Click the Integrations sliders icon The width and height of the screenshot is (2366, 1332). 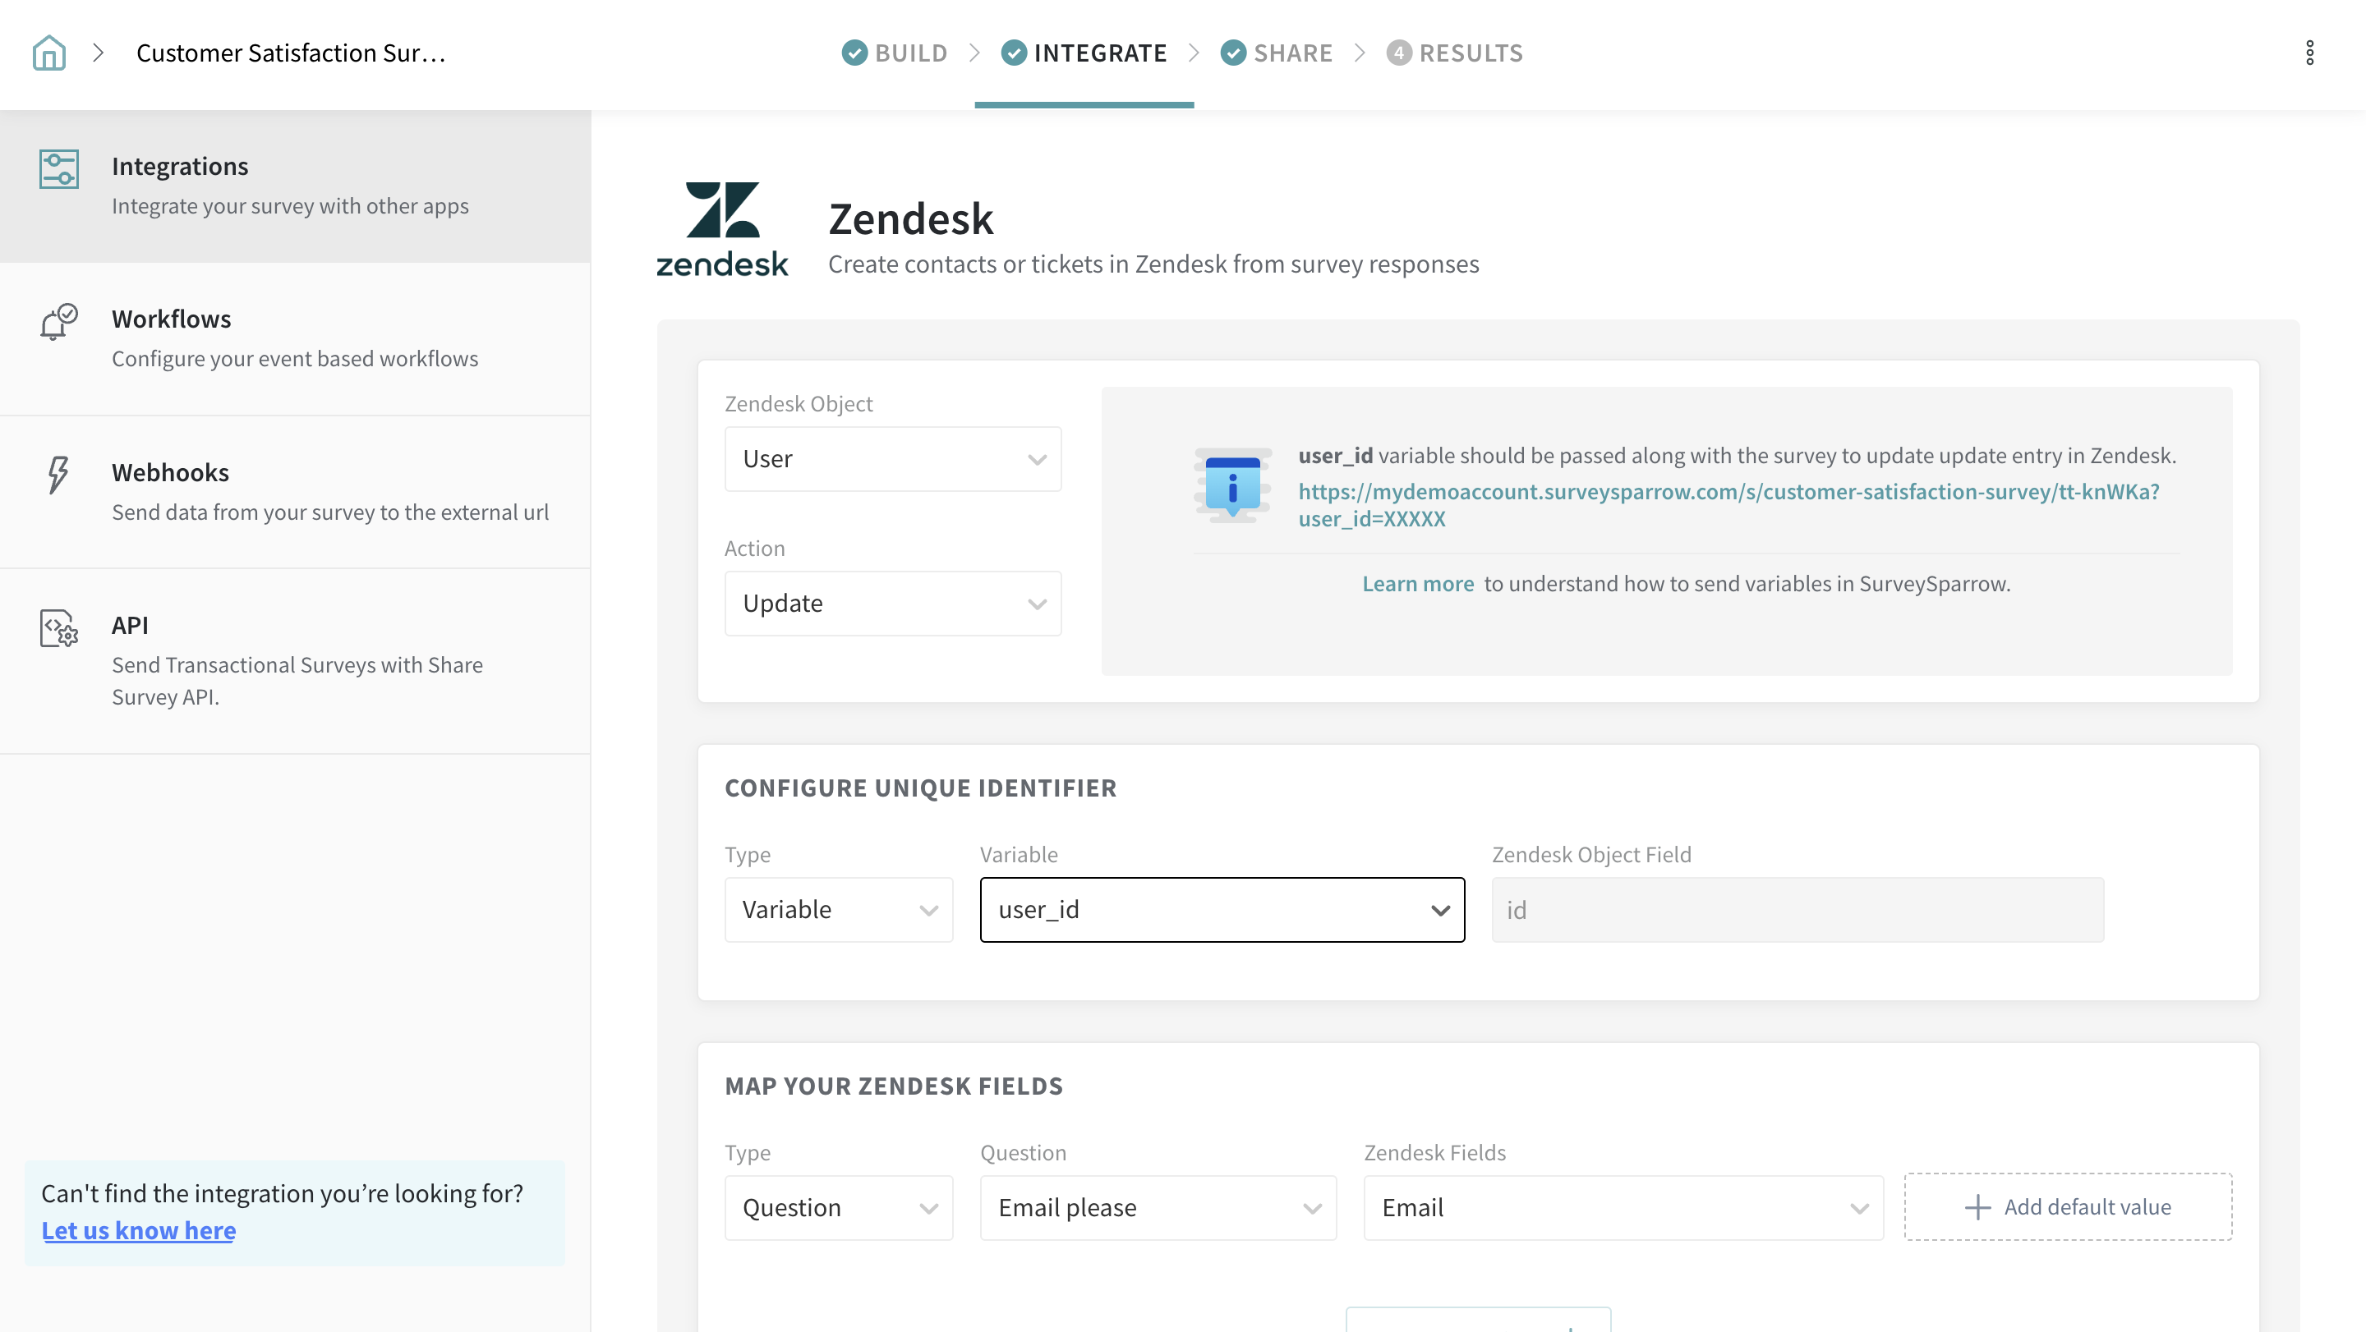[x=59, y=169]
